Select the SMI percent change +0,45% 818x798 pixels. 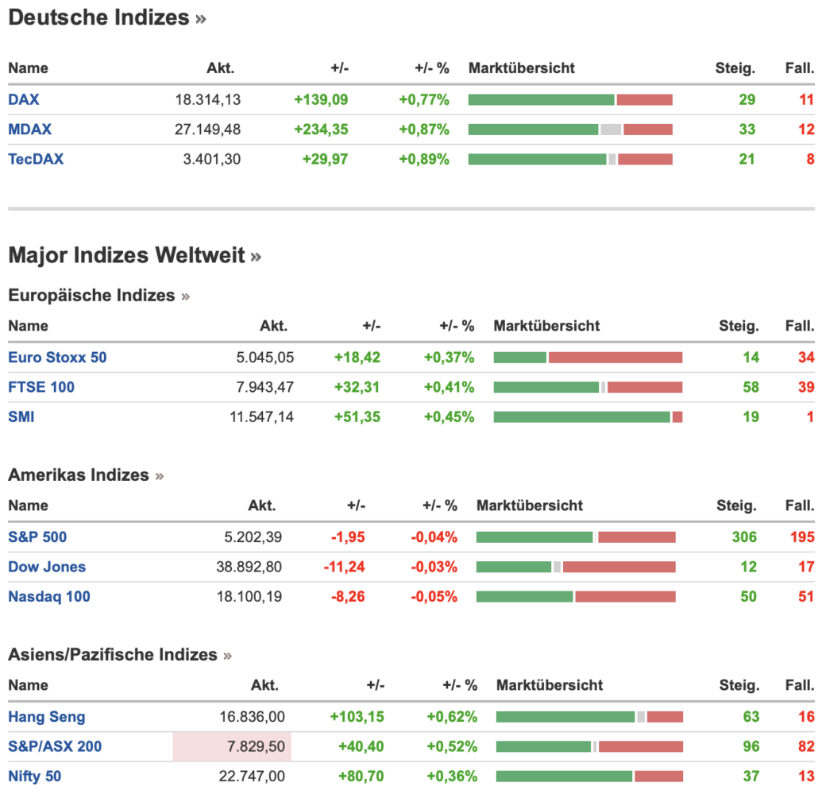450,416
